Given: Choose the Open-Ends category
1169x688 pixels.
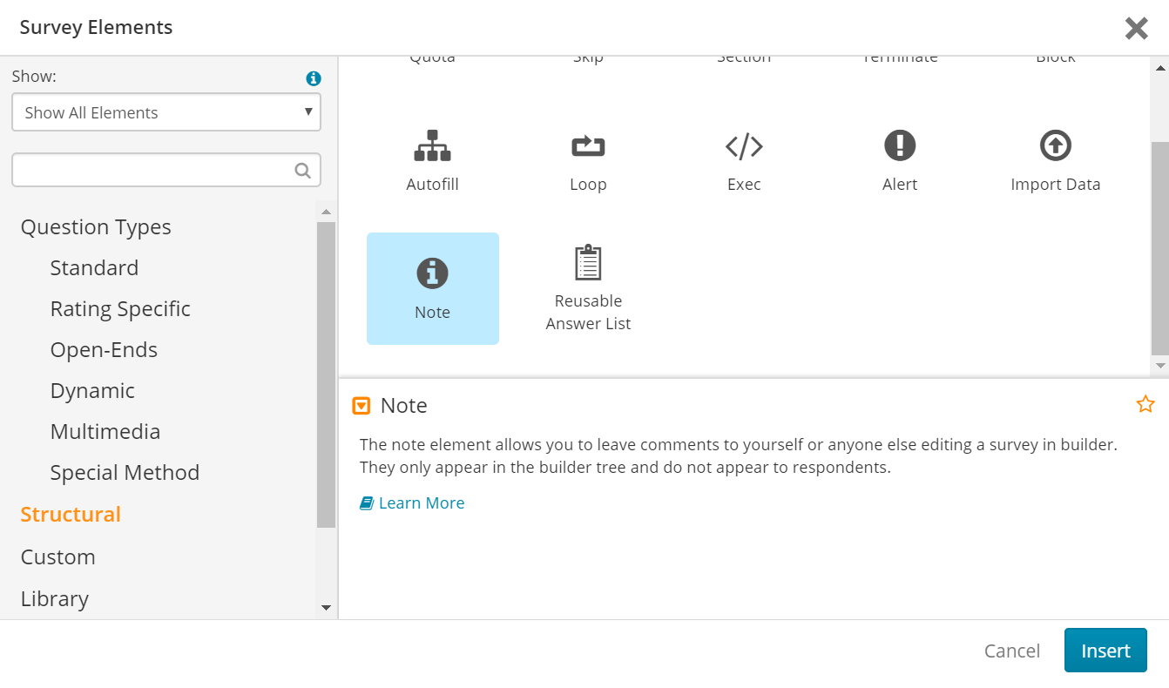Looking at the screenshot, I should tap(104, 349).
